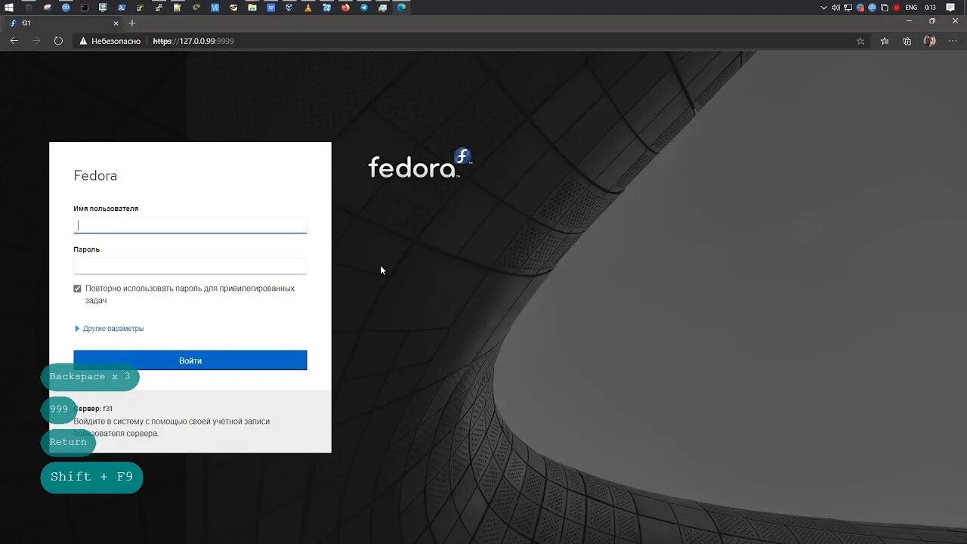Open VirtualBox from the taskbar

click(x=289, y=8)
